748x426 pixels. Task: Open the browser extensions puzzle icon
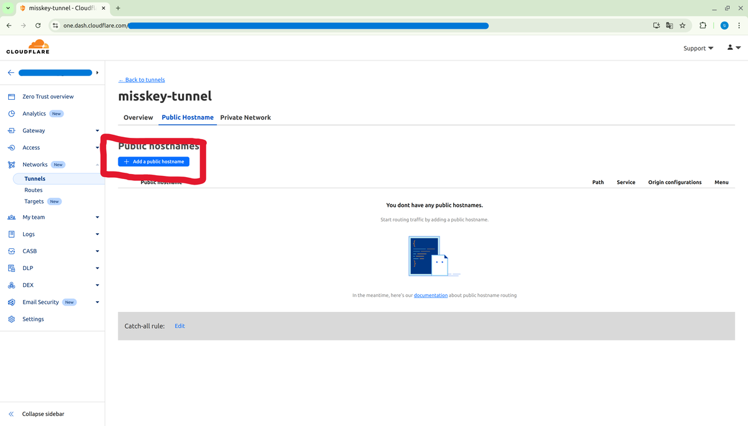703,26
